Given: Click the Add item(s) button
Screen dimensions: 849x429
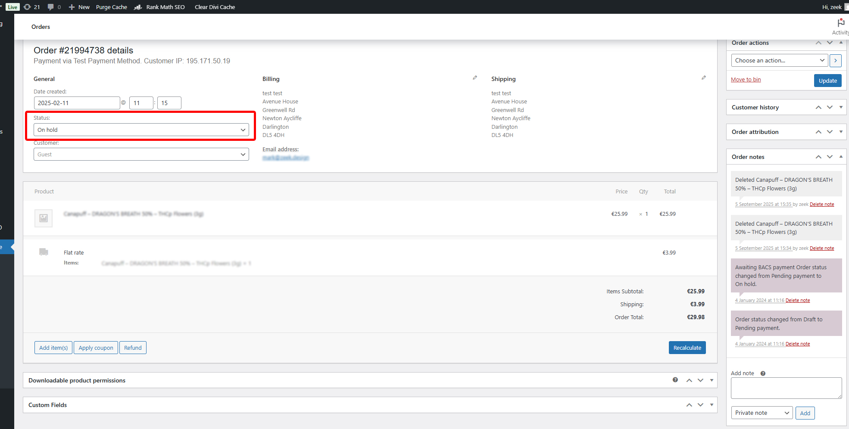Looking at the screenshot, I should (x=53, y=348).
